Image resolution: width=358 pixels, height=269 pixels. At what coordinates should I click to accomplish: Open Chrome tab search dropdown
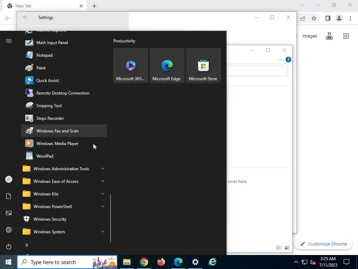[302, 5]
